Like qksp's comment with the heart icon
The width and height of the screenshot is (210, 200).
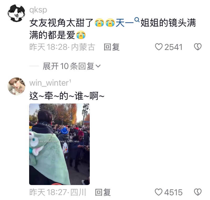tap(159, 47)
